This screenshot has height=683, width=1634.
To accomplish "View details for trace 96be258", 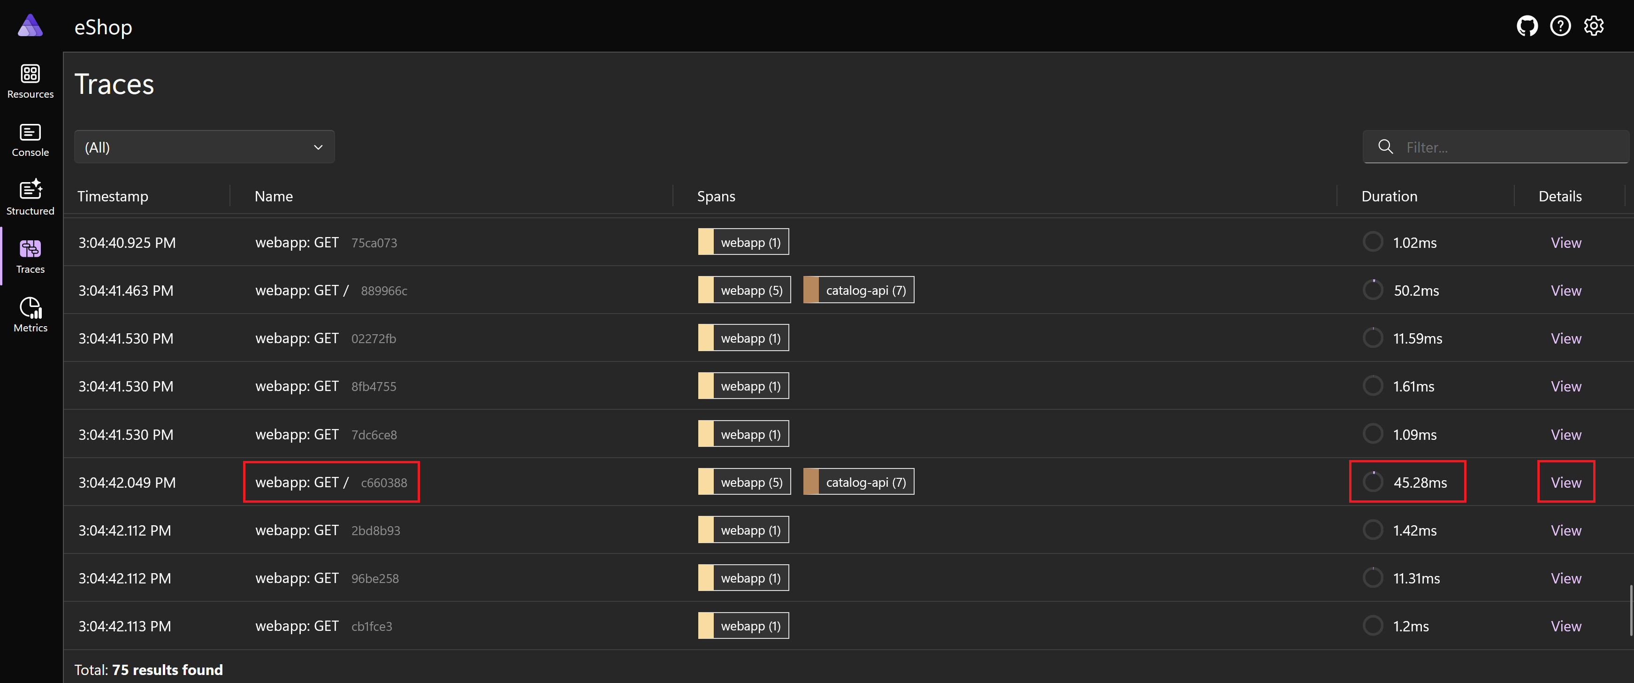I will [x=1565, y=578].
